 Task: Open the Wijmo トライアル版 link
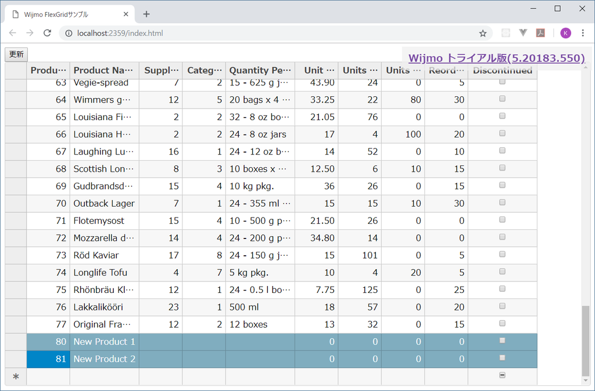[496, 58]
